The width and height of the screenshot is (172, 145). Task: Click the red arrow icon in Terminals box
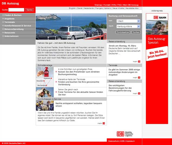(139, 77)
